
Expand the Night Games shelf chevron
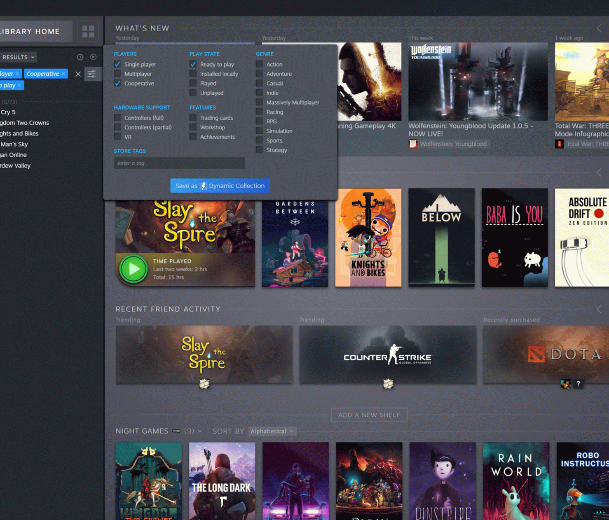tap(200, 431)
